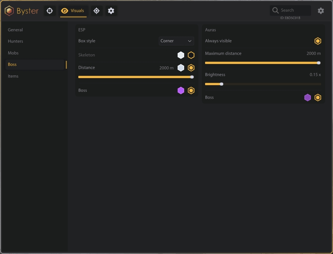
Task: Click the Byster logo icon
Action: pyautogui.click(x=9, y=11)
